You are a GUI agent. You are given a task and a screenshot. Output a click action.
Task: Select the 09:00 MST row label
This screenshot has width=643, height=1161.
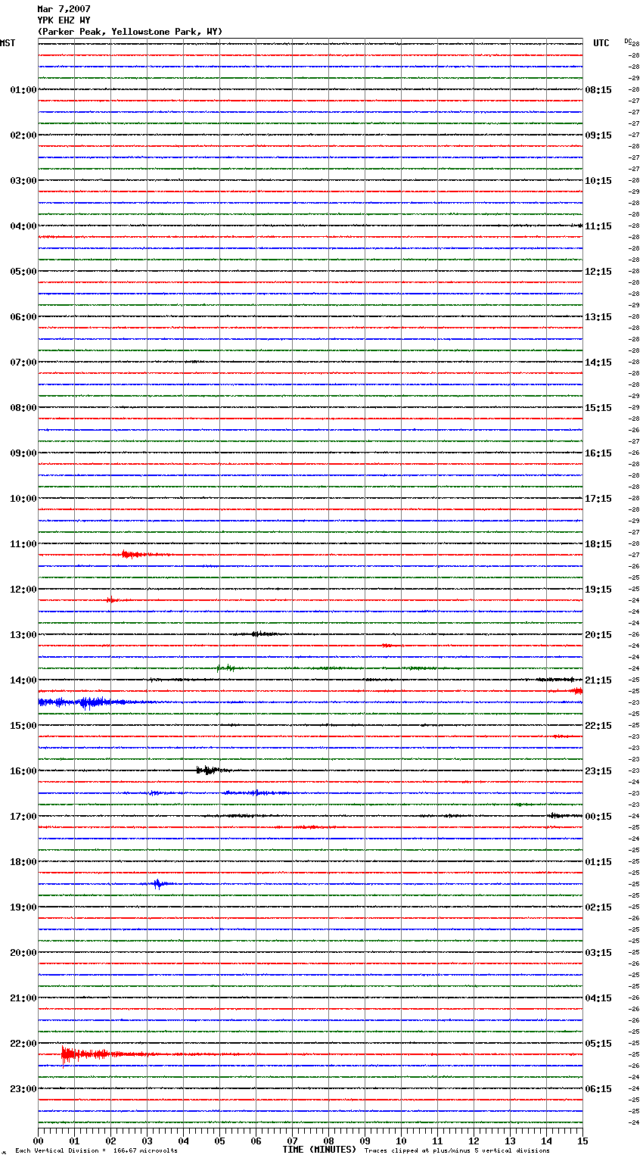click(x=23, y=453)
